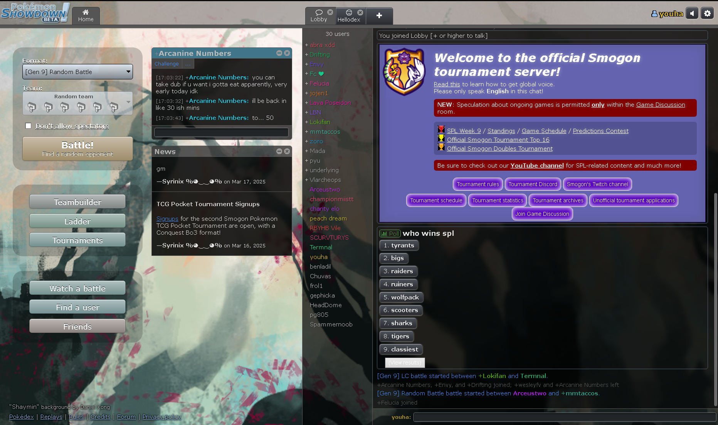
Task: Vote for tyrants in the poll
Action: [399, 245]
